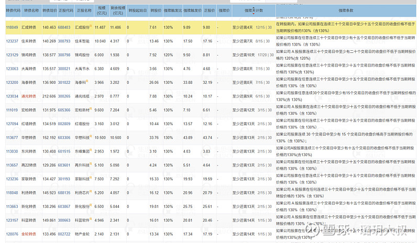Open bond code link 123129
419x243 pixels.
coord(12,55)
